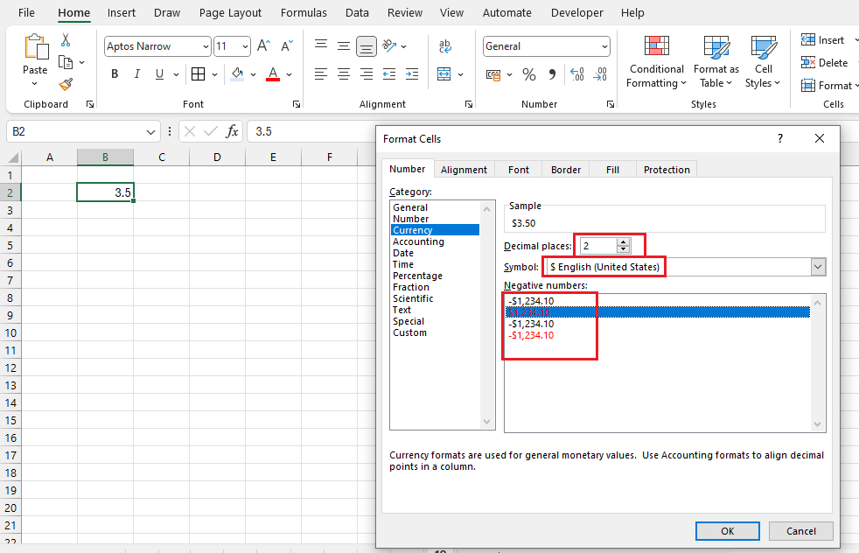Click the Merge & Center icon

pyautogui.click(x=444, y=74)
